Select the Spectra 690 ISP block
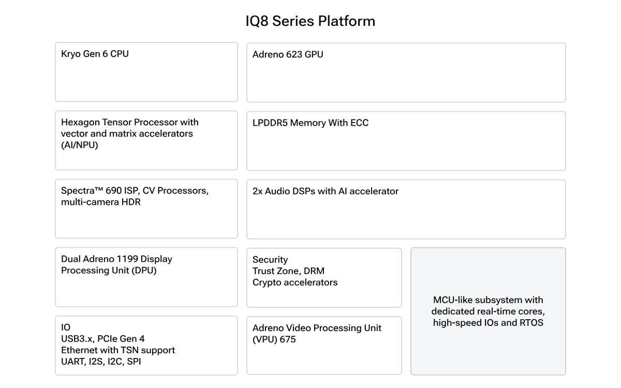621x388 pixels. pos(146,208)
